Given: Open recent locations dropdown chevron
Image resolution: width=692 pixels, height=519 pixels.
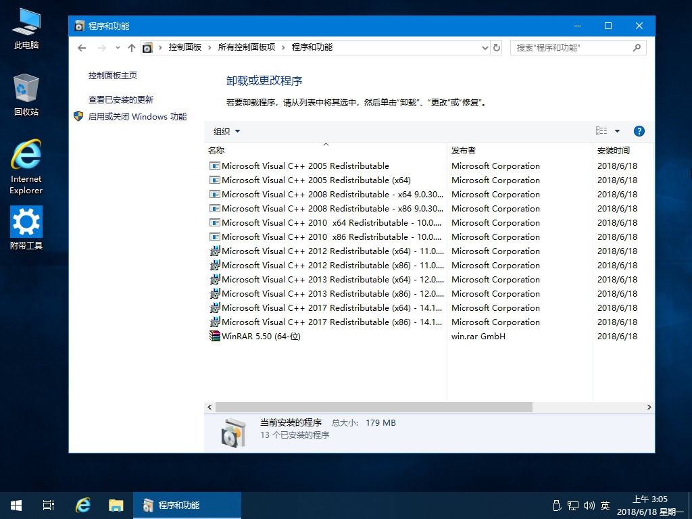Looking at the screenshot, I should 118,48.
